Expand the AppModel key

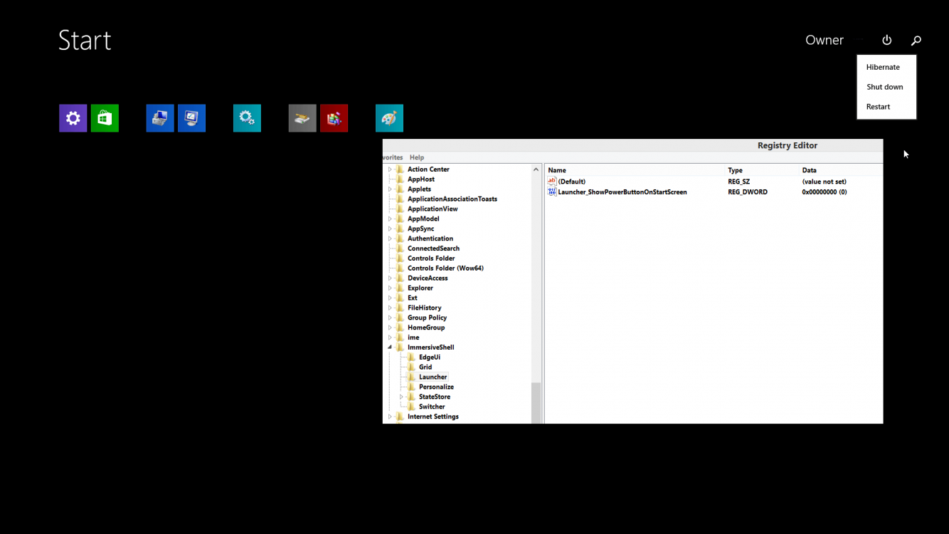(x=390, y=219)
